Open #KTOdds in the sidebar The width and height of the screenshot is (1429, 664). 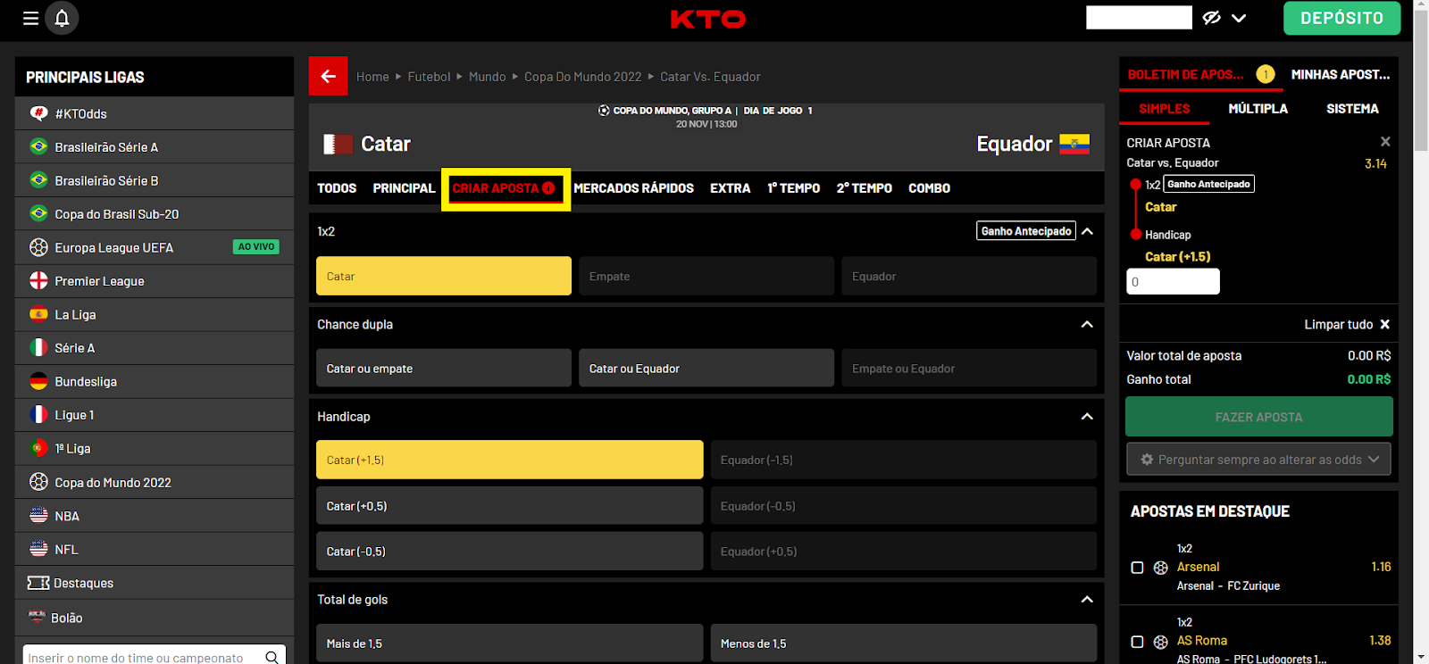point(155,113)
